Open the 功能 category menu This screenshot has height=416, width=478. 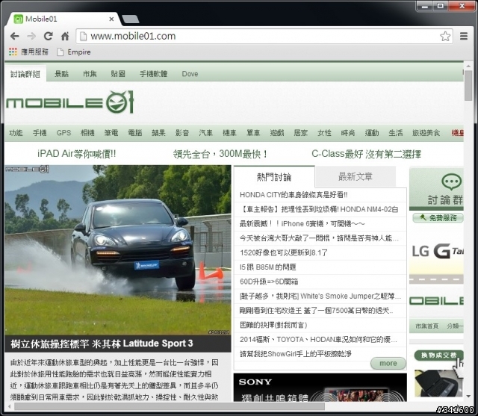[16, 133]
